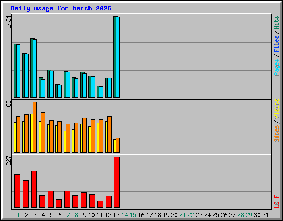
Task: Click the Hits legend label
Action: [x=277, y=23]
